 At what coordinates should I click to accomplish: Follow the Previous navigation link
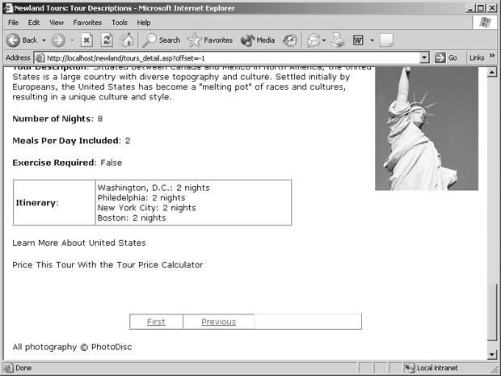[x=218, y=322]
